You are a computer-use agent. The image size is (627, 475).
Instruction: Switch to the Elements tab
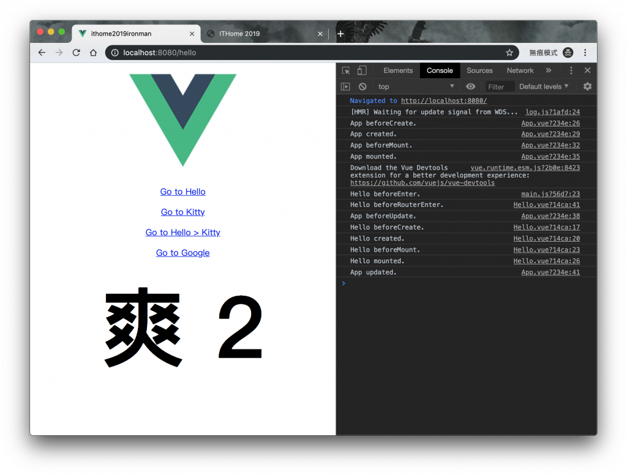point(398,70)
